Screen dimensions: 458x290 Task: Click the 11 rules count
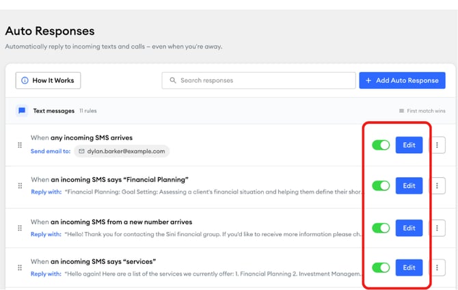click(x=88, y=111)
